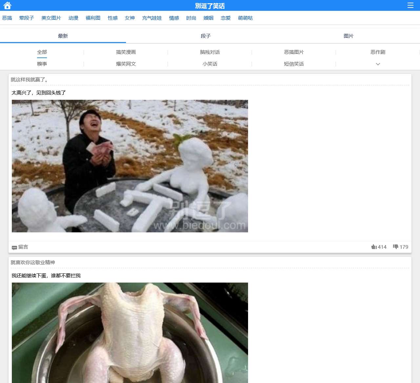Open the 美女图片 category link
Viewport: 420px width, 383px height.
tap(51, 18)
